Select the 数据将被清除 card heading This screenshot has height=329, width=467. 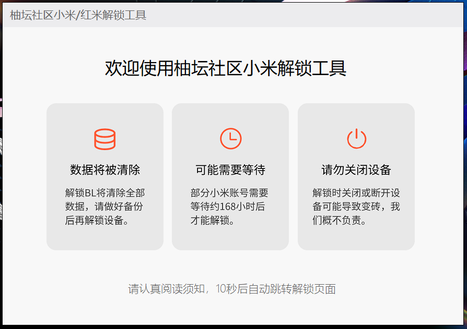point(105,170)
